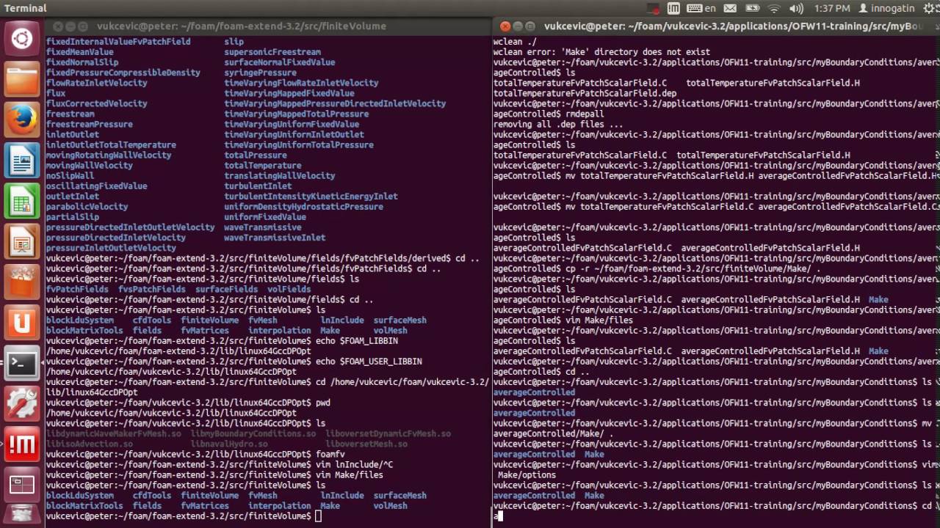The image size is (940, 528).
Task: Click 'vim Make/files' command in left terminal
Action: tap(349, 475)
